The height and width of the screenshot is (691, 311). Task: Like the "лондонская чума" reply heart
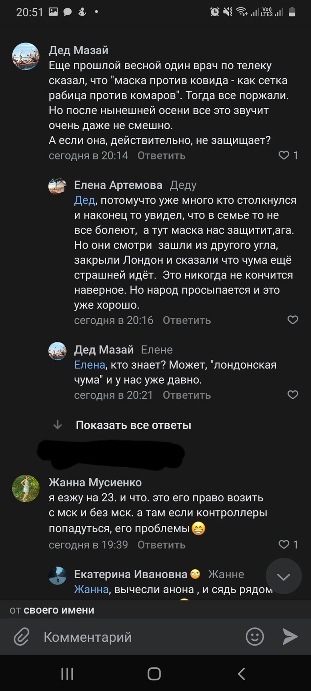click(293, 394)
